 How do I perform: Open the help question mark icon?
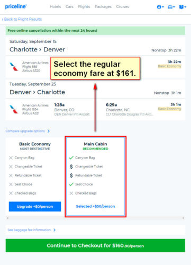[x=183, y=7]
